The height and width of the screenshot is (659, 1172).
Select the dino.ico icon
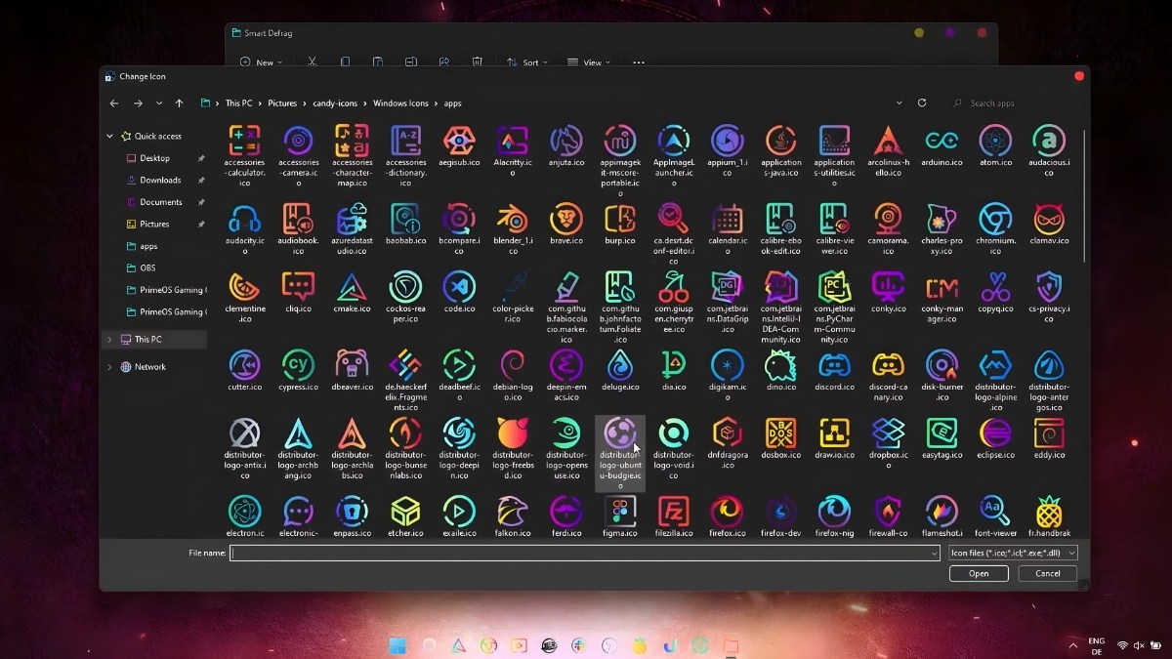click(781, 371)
